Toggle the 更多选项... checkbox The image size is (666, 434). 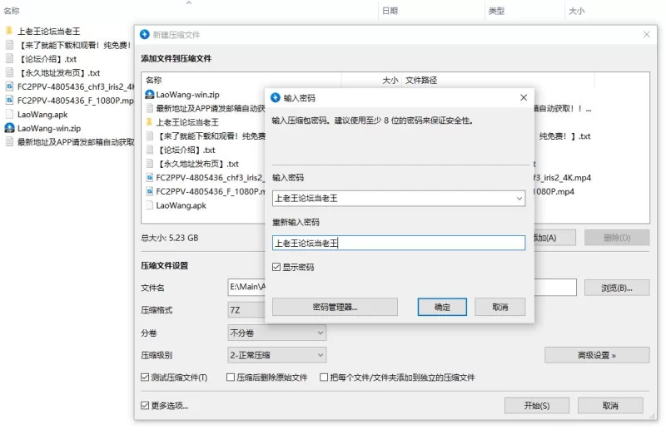145,406
